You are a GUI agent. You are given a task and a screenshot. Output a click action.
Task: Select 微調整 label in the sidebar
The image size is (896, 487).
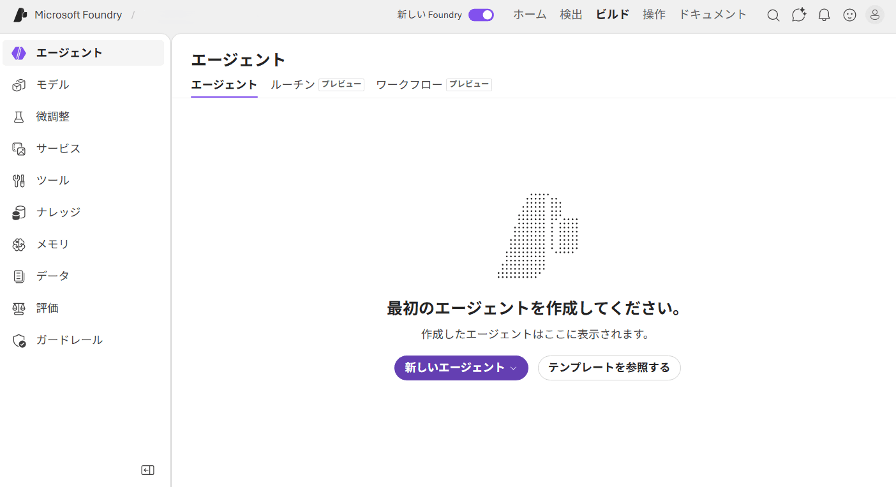tap(53, 117)
